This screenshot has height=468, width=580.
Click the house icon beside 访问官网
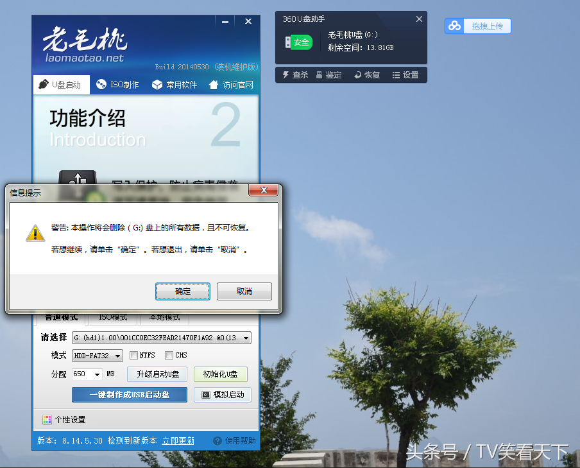[214, 85]
